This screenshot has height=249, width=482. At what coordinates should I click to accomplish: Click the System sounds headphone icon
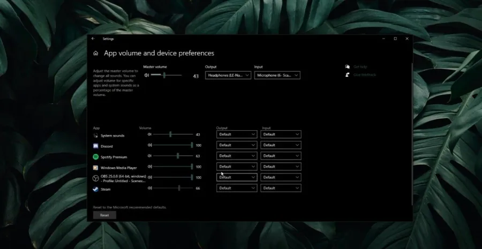[x=96, y=135]
